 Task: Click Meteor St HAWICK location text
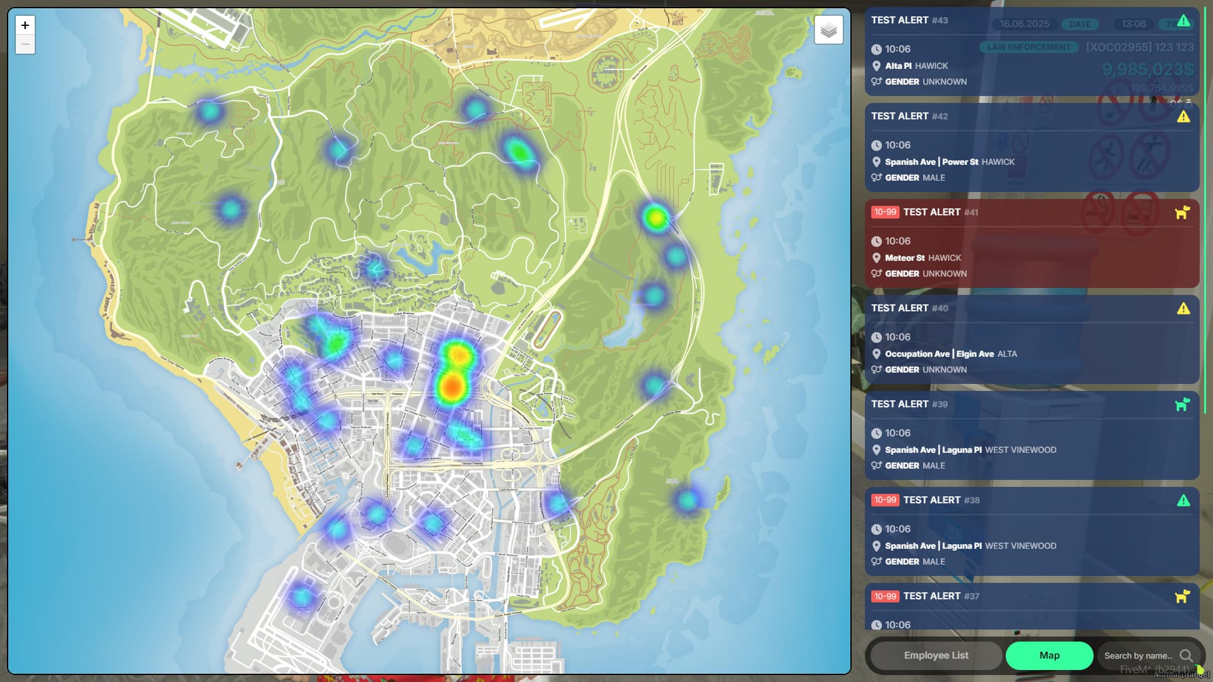point(923,258)
